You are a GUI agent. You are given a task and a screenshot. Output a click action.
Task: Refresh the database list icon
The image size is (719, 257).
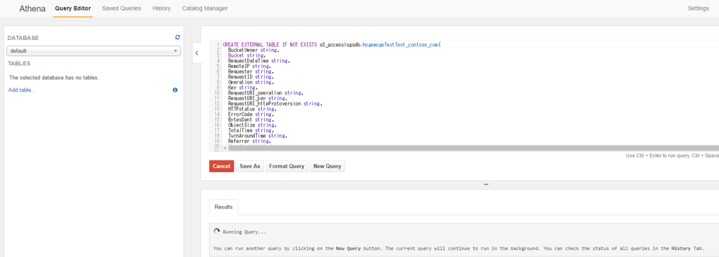click(x=178, y=38)
